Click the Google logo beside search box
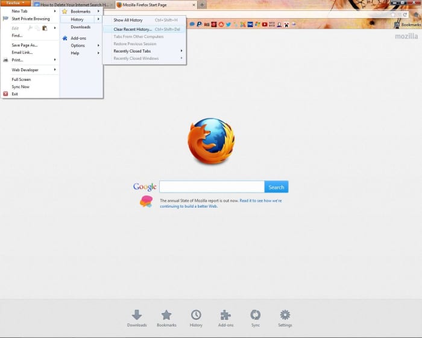 145,187
